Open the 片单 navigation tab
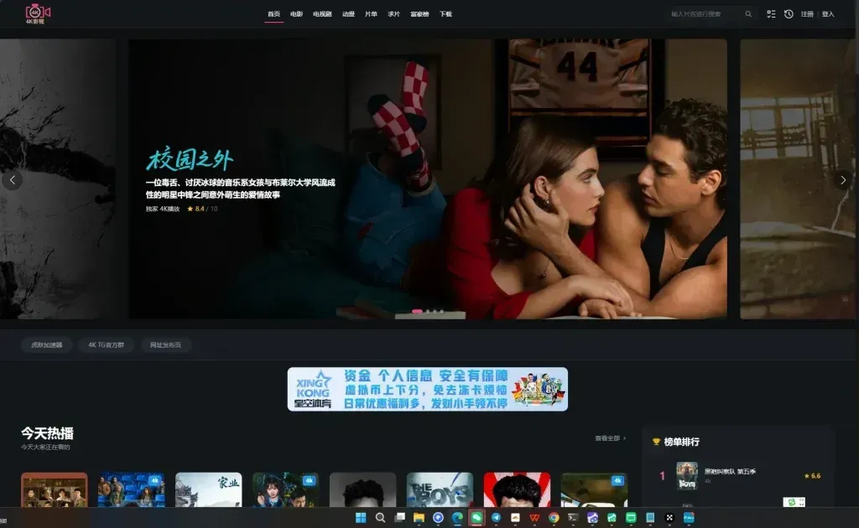The image size is (859, 528). [x=371, y=14]
